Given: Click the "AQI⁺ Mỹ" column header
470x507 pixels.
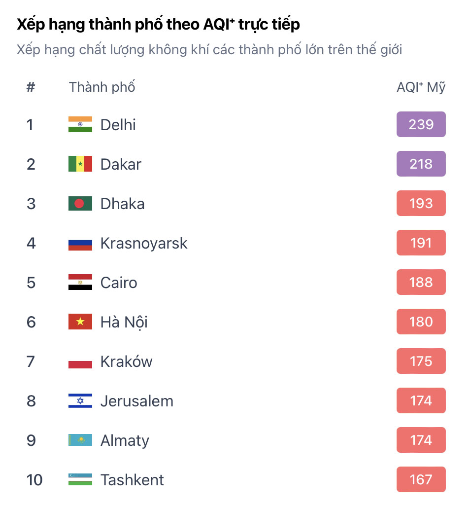Looking at the screenshot, I should (x=421, y=87).
